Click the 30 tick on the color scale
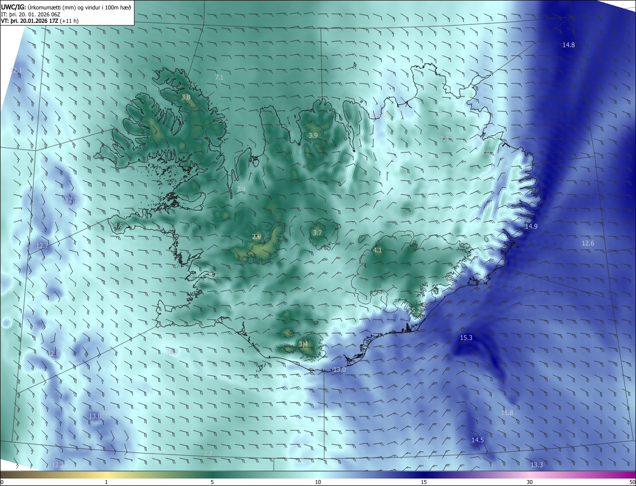Viewport: 636px width, 486px height. point(530,482)
